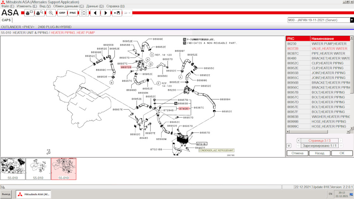Open the Обмен данными menu

point(69,6)
